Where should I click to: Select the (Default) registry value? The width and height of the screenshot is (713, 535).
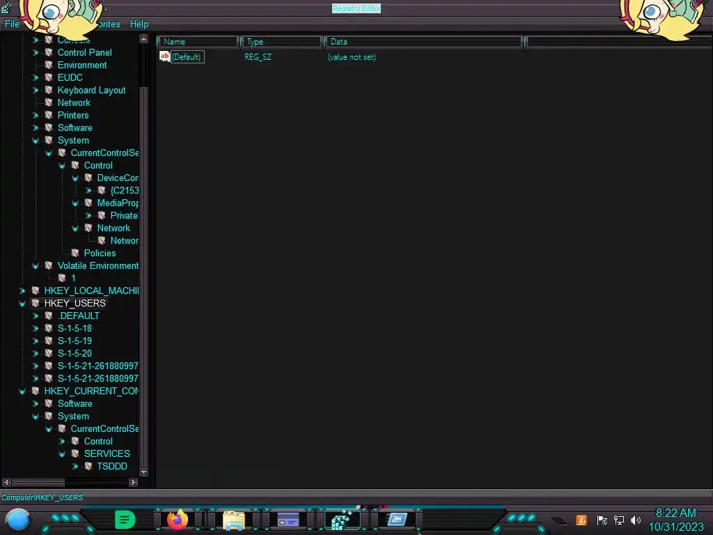click(187, 57)
